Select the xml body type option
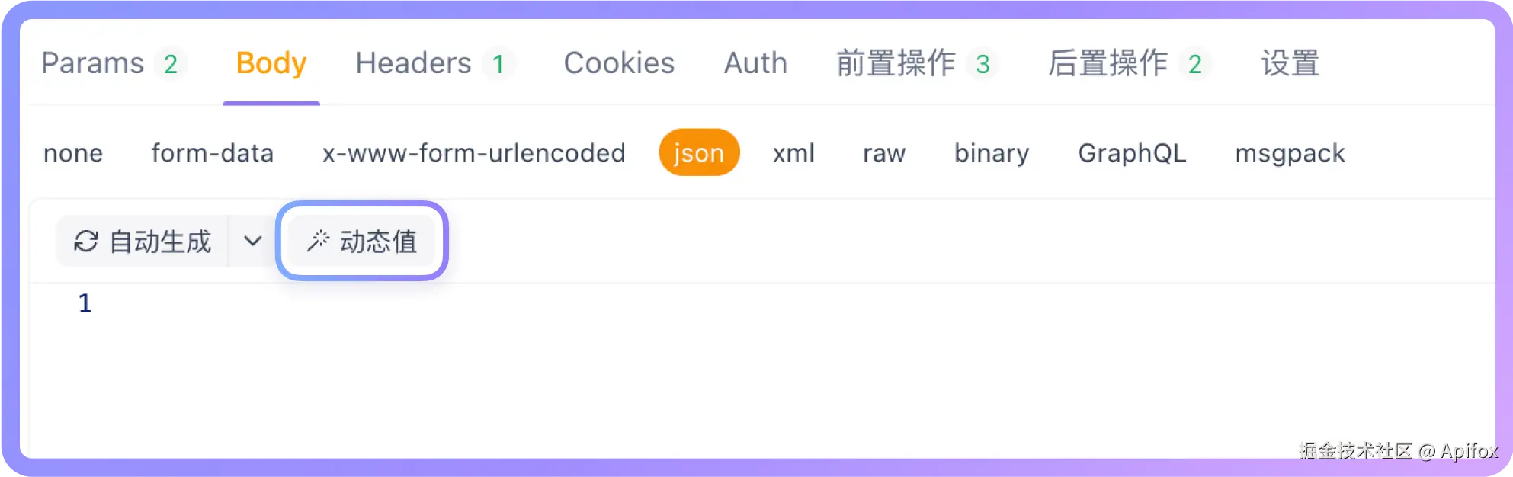1513x477 pixels. [793, 153]
